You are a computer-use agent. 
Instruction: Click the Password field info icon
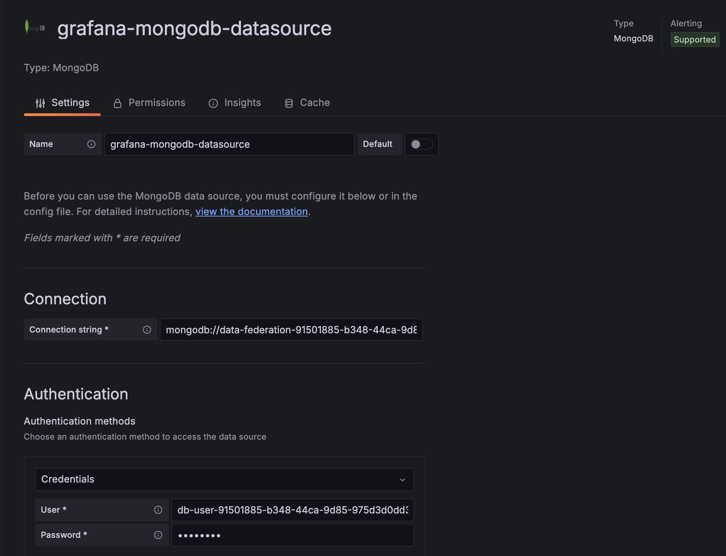158,535
